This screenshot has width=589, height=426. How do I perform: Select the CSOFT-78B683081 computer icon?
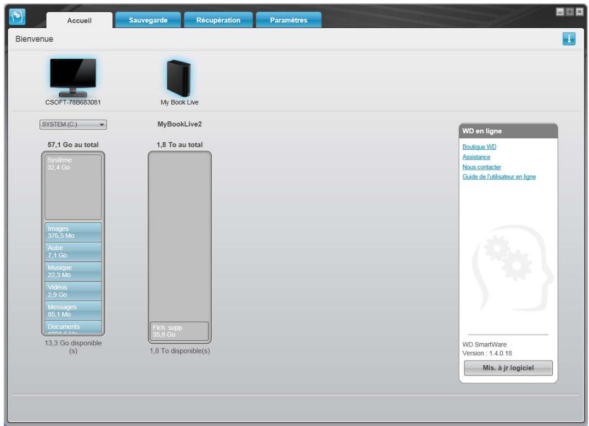[73, 78]
